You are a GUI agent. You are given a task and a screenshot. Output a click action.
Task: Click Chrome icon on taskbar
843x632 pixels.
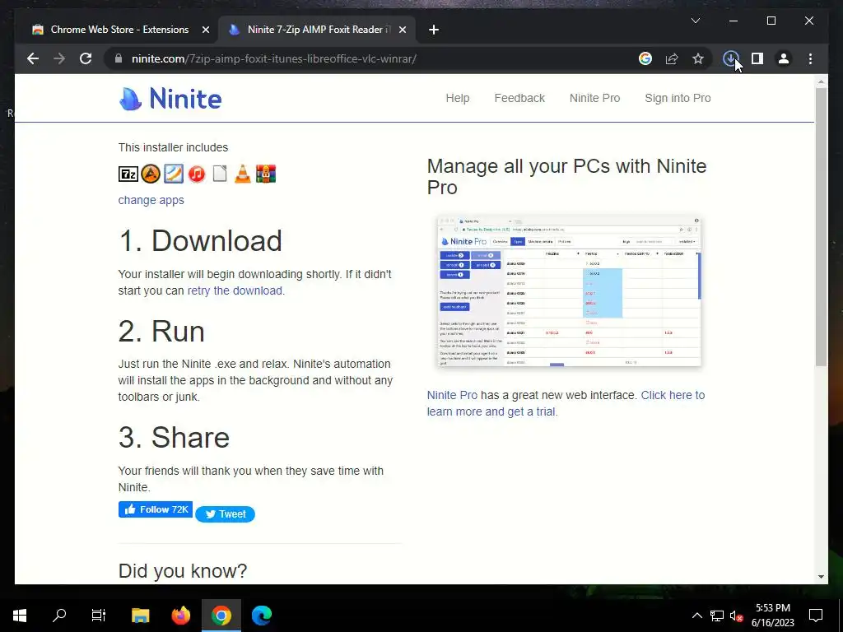coord(221,616)
